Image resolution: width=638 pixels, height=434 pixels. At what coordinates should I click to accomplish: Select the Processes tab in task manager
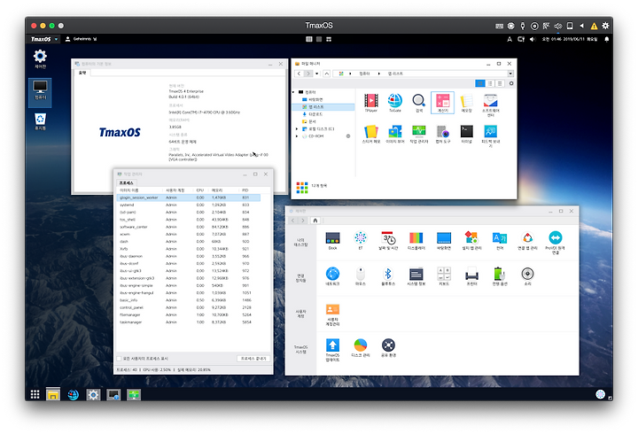pos(127,183)
